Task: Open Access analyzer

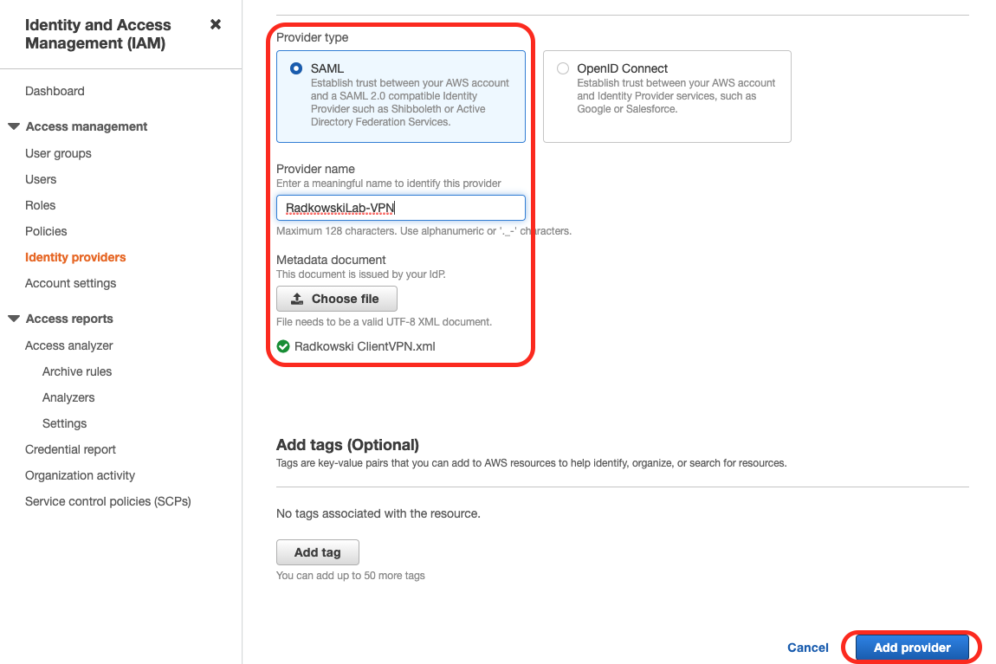Action: pos(69,345)
